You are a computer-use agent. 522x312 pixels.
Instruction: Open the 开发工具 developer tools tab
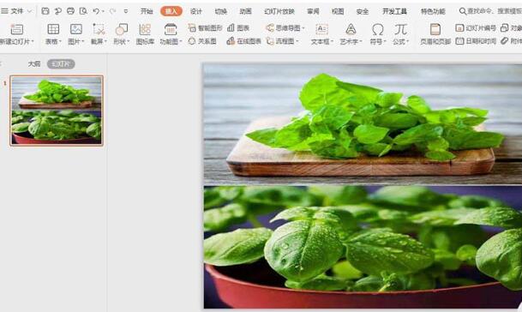394,11
